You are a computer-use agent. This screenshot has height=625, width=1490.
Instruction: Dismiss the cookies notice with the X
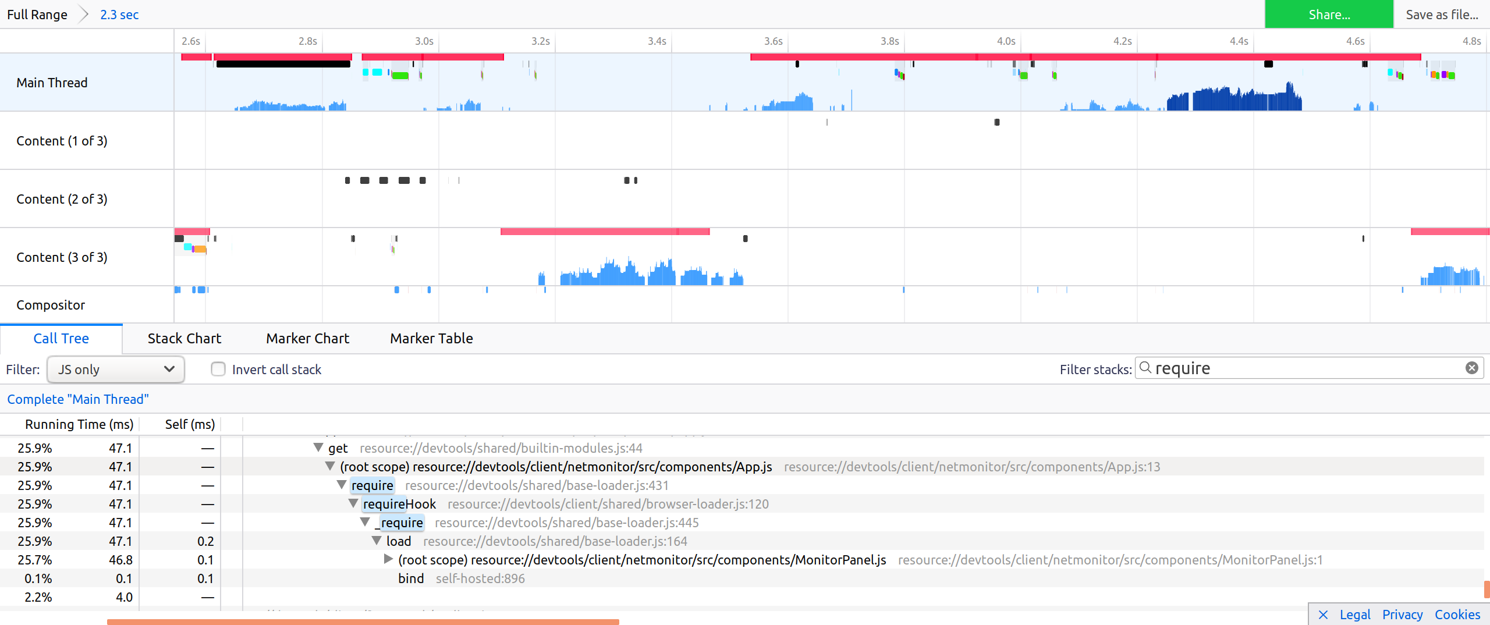tap(1322, 615)
